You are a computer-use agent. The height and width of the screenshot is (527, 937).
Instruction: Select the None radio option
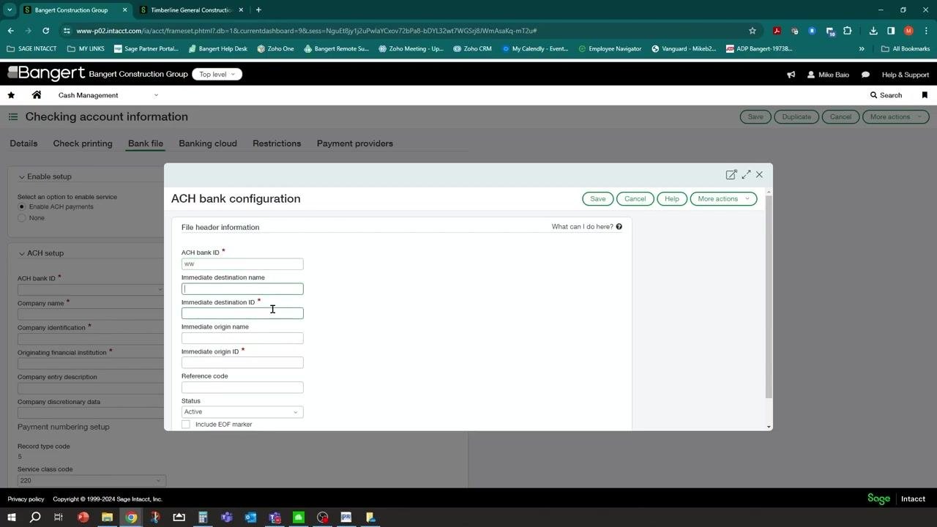[x=21, y=218]
